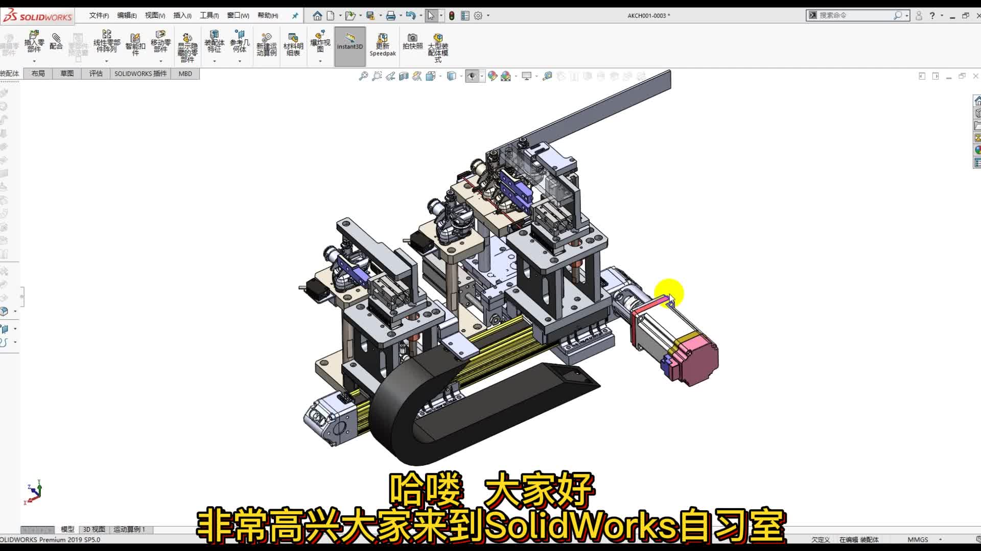This screenshot has width=981, height=551.
Task: Open the Open-file dropdown arrow
Action: pyautogui.click(x=360, y=16)
